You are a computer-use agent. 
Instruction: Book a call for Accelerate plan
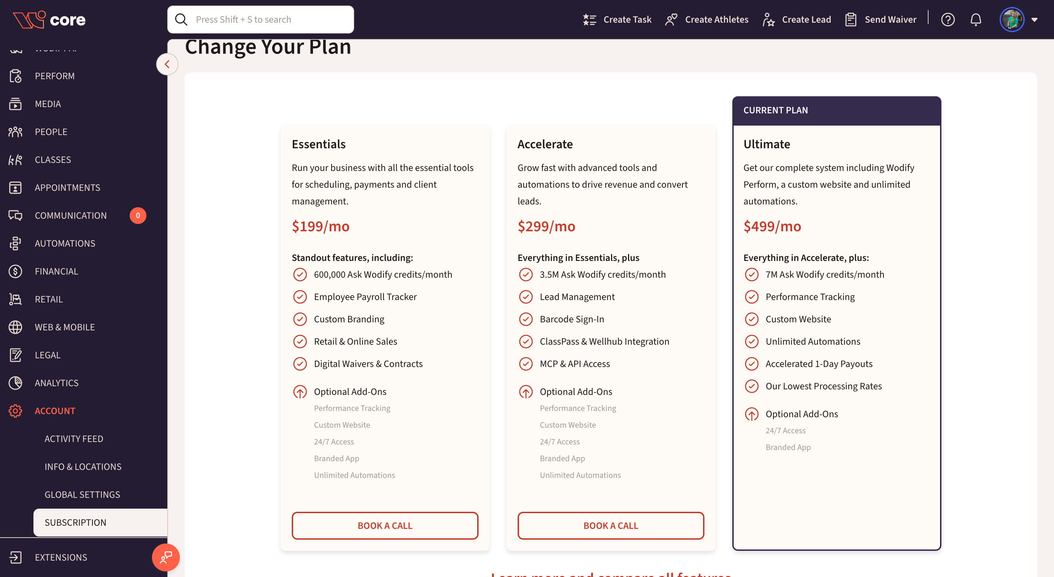click(610, 525)
